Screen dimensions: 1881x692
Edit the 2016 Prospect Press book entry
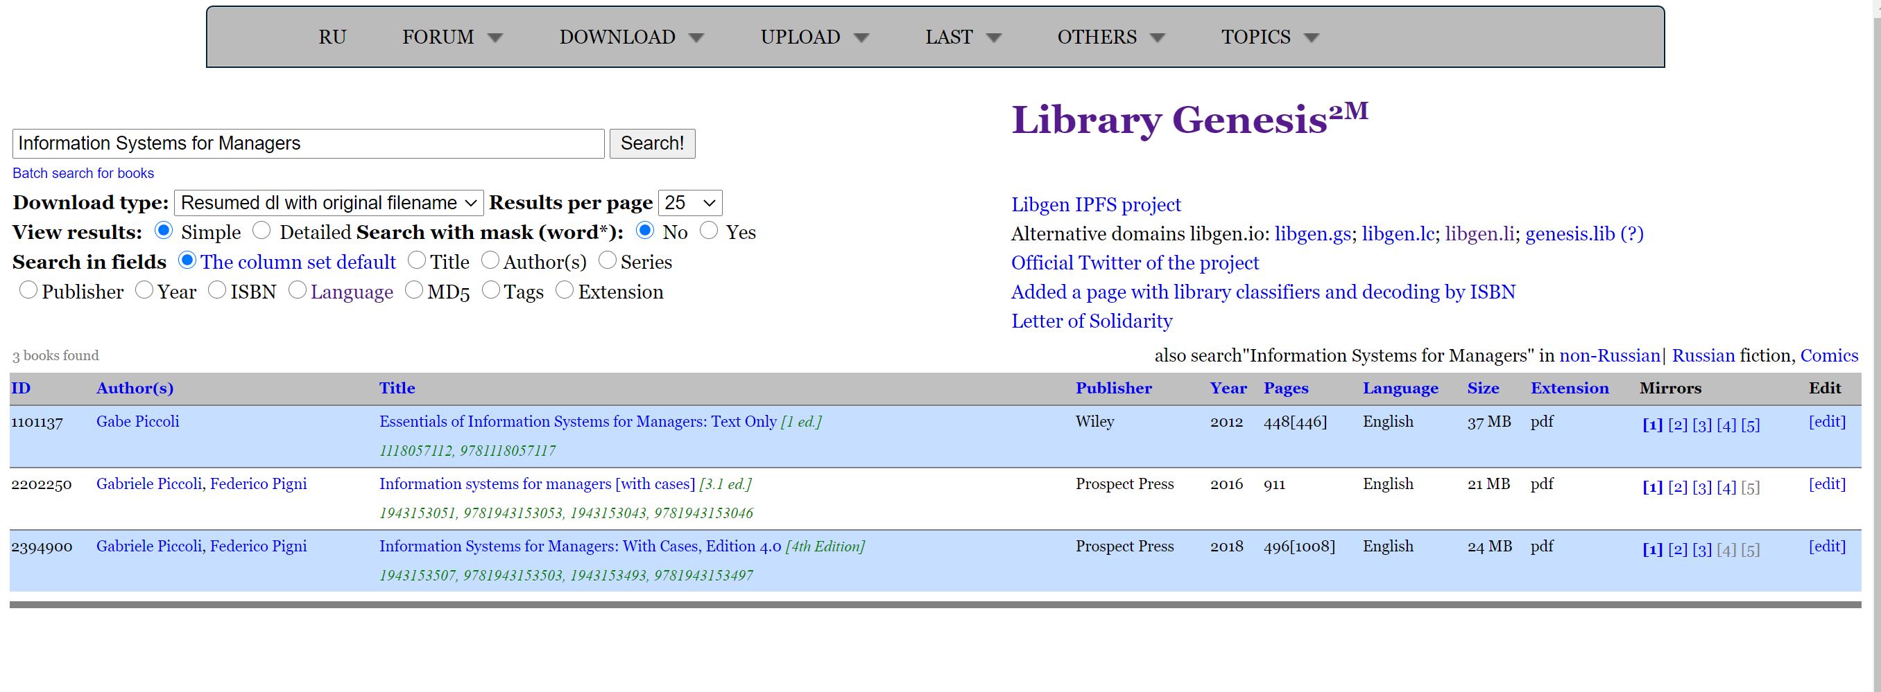click(x=1826, y=484)
